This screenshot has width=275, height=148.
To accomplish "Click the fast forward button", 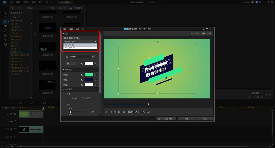I will coord(124,112).
